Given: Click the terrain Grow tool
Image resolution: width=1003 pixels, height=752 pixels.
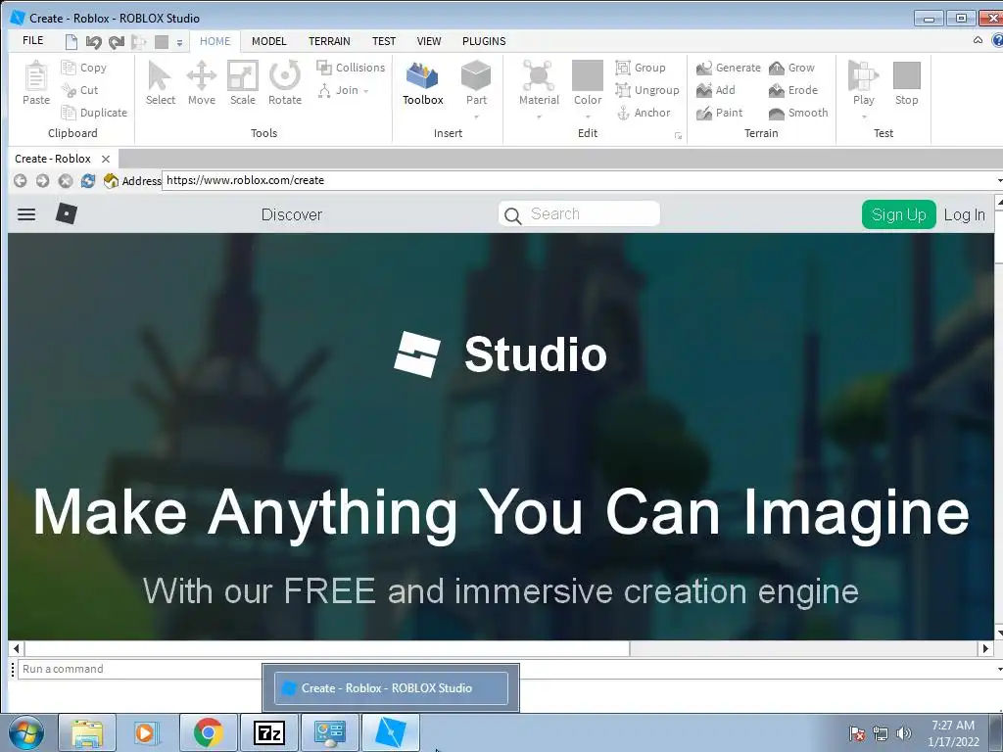Looking at the screenshot, I should click(x=791, y=68).
